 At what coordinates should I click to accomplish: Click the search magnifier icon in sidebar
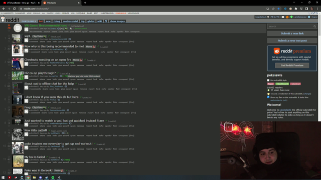[314, 26]
